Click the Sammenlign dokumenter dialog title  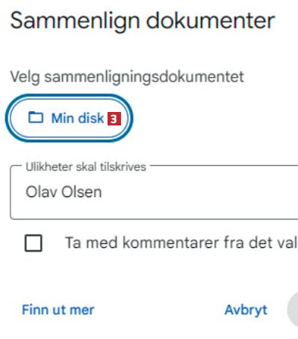click(143, 22)
